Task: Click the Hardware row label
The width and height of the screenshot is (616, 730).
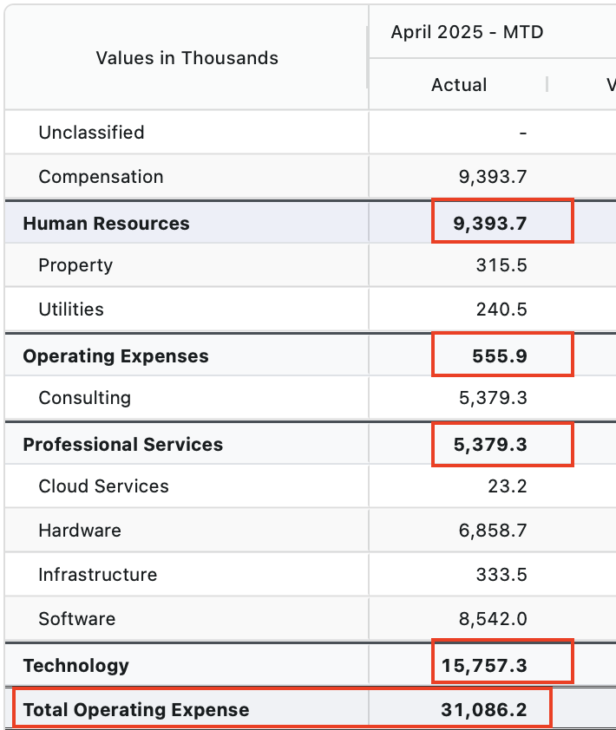Action: 80,531
